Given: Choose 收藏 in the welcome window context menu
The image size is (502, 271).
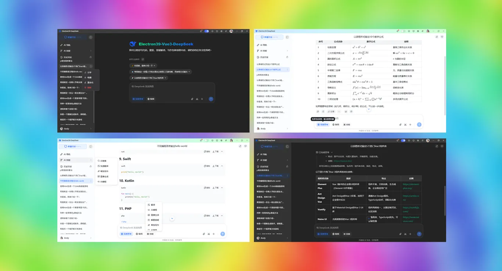Looking at the screenshot, I should [92, 77].
